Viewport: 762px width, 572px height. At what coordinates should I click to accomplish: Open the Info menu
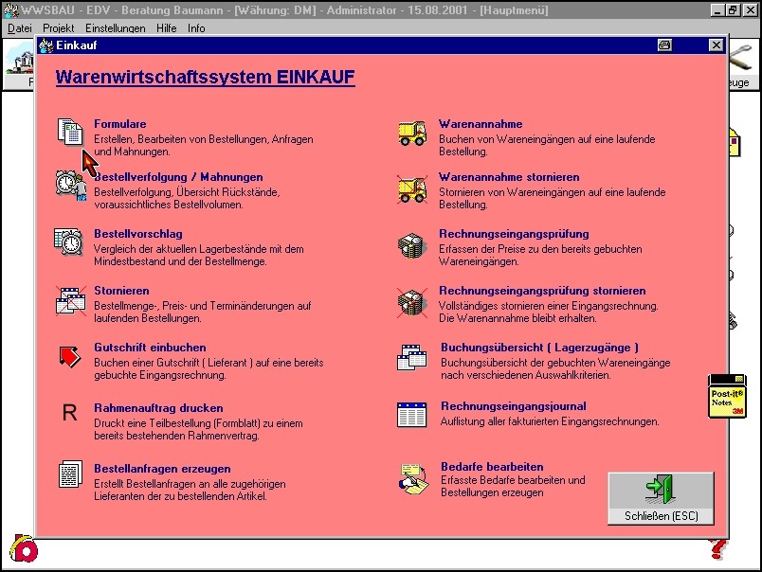coord(196,28)
